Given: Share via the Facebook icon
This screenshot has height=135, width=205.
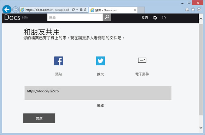Looking at the screenshot, I should [59, 61].
